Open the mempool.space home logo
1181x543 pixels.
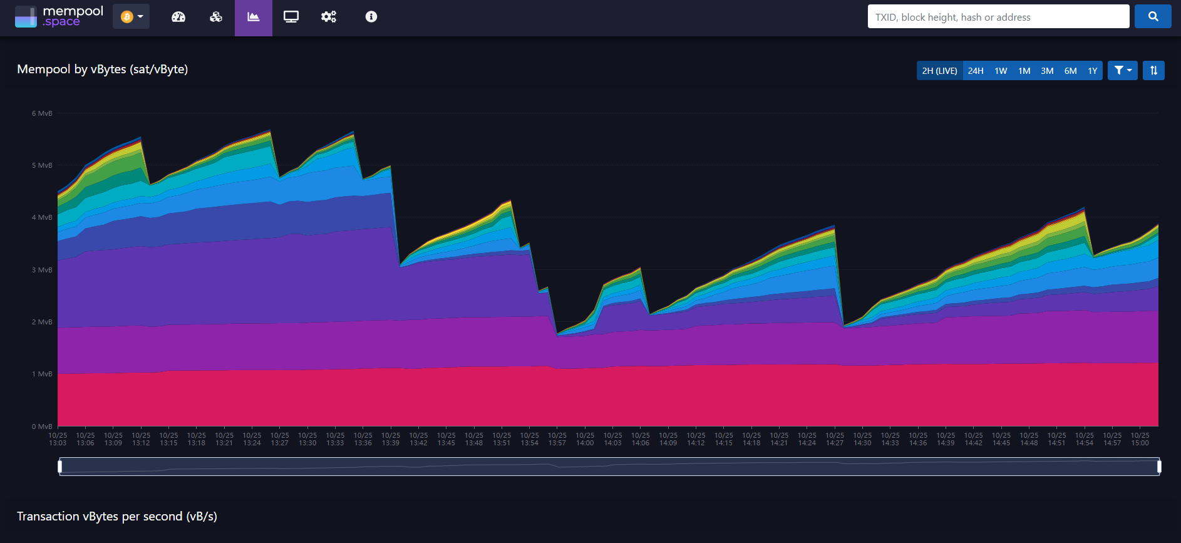pyautogui.click(x=59, y=17)
